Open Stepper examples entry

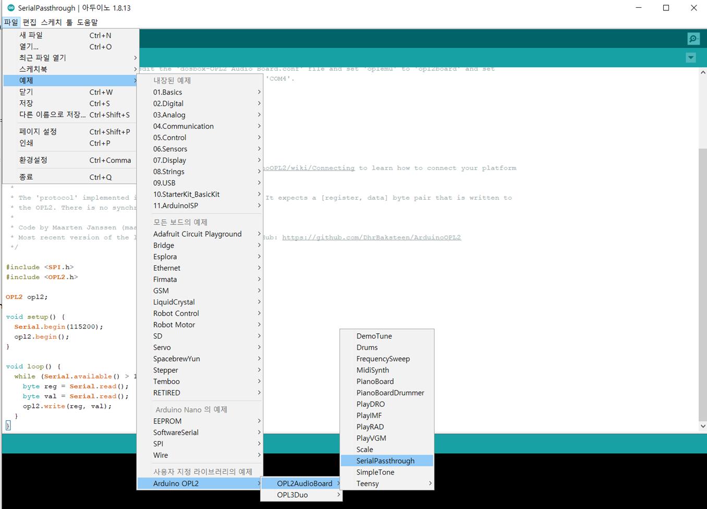pos(200,370)
